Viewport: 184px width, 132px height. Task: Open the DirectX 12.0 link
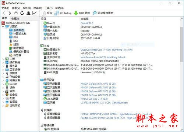click(87, 23)
